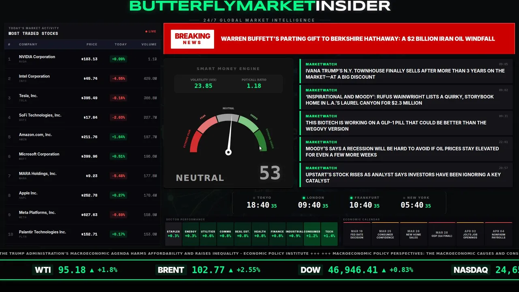519x292 pixels.
Task: Open the Rufus Wainwright Laurel Canyon story
Action: 406,97
